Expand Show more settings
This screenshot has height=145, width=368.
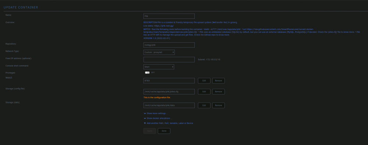(x=157, y=114)
